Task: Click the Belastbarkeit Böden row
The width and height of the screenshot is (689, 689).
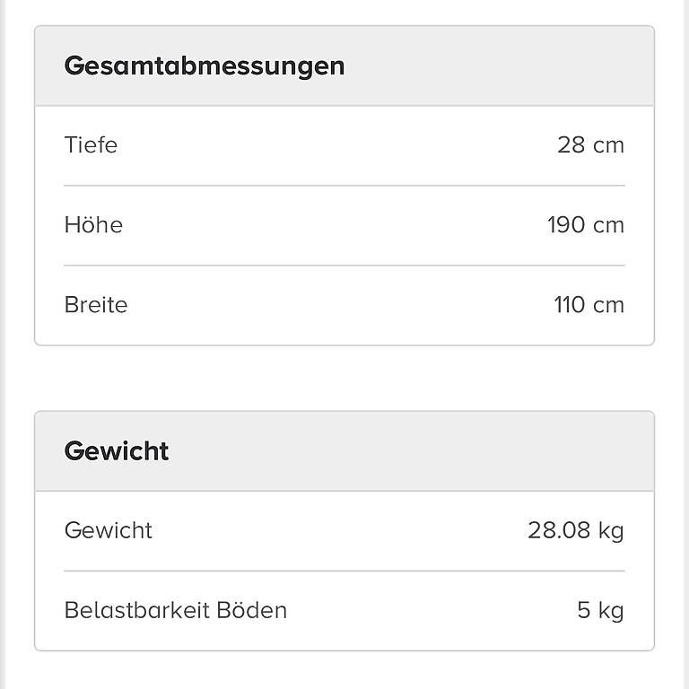Action: [344, 611]
